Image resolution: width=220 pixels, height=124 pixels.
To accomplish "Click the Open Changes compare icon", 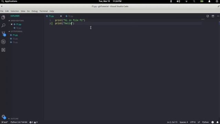I will click(208, 16).
